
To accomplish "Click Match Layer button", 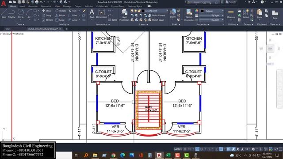I will tap(156, 20).
